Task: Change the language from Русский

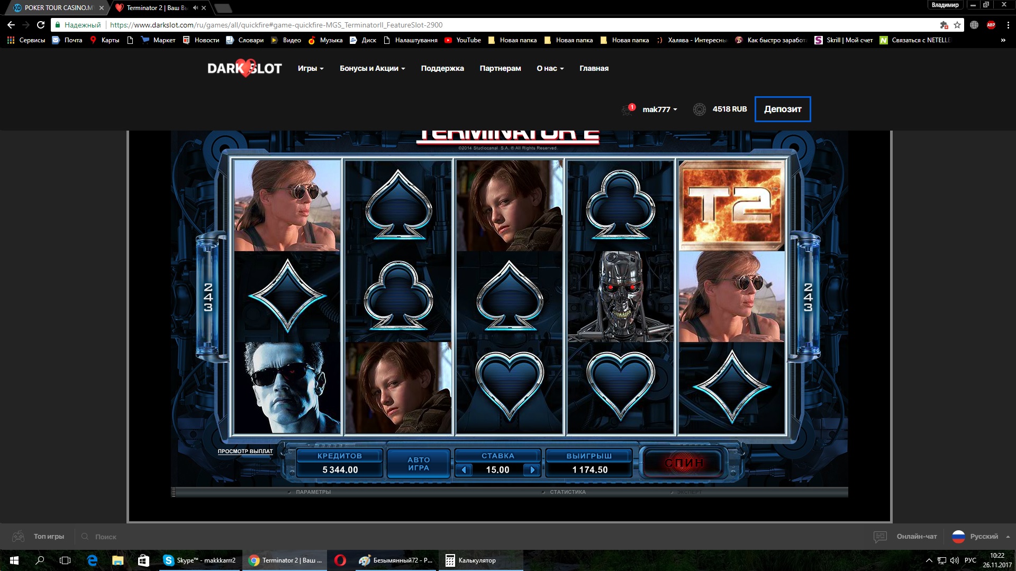Action: [981, 537]
